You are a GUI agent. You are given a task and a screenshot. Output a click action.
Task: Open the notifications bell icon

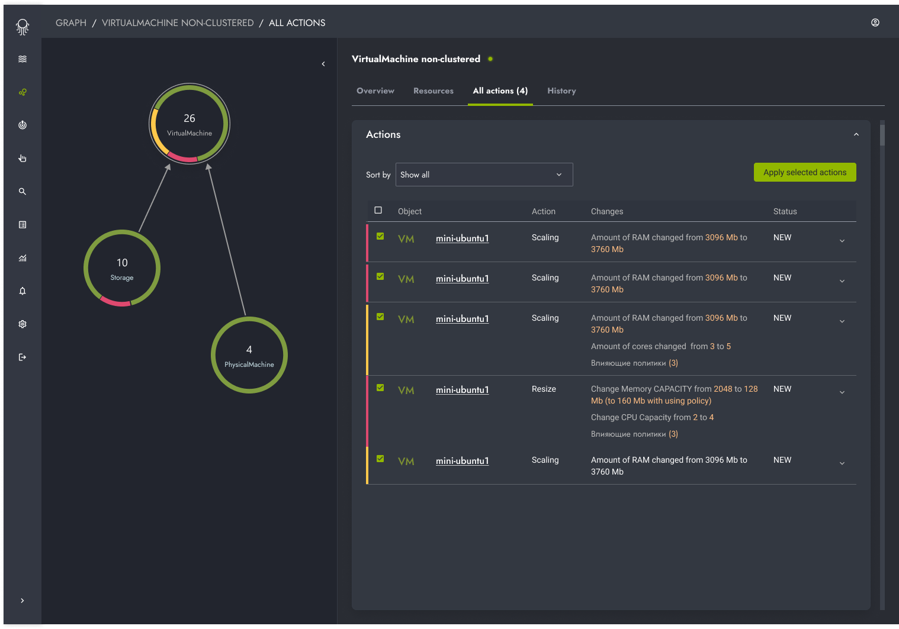pos(23,291)
